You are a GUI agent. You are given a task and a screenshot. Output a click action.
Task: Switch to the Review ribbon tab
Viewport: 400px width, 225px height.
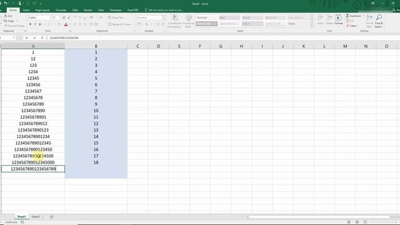(88, 10)
